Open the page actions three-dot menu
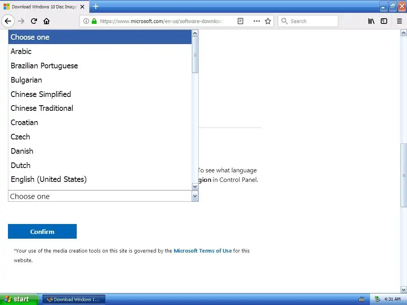407x305 pixels. [x=256, y=21]
